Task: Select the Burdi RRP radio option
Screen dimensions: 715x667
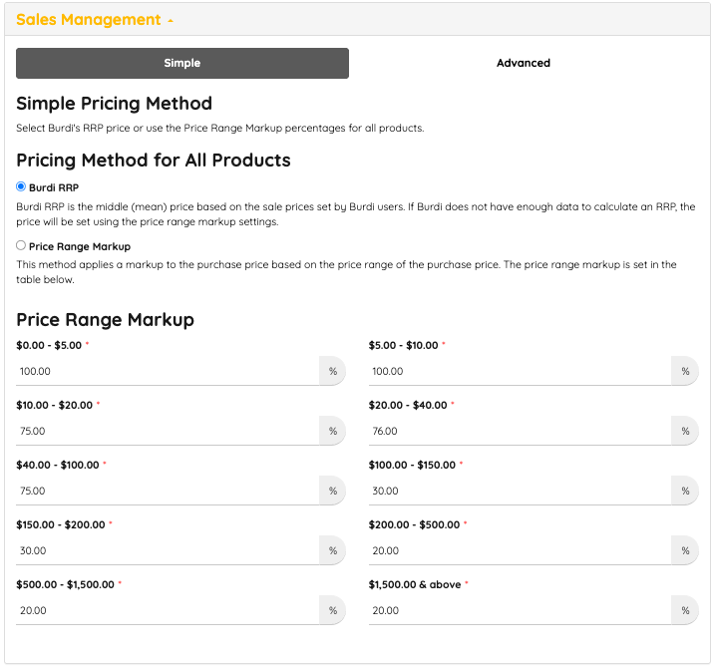Action: pos(21,186)
